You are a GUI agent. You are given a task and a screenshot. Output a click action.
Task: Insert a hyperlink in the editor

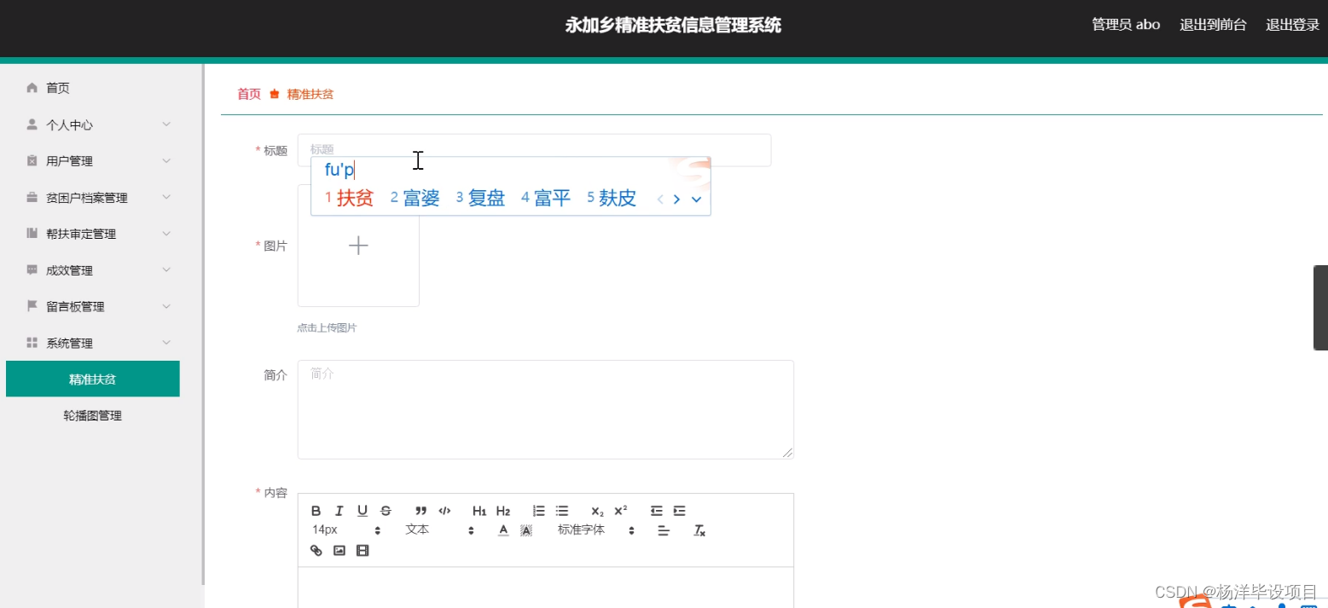click(316, 551)
